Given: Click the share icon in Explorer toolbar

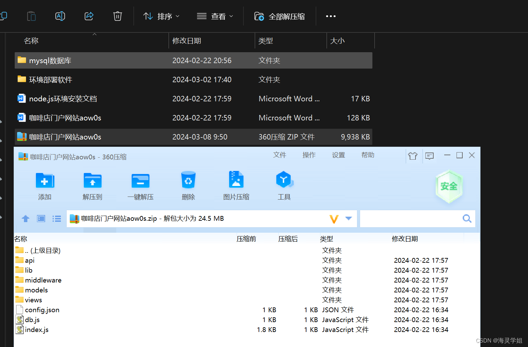Looking at the screenshot, I should click(89, 16).
